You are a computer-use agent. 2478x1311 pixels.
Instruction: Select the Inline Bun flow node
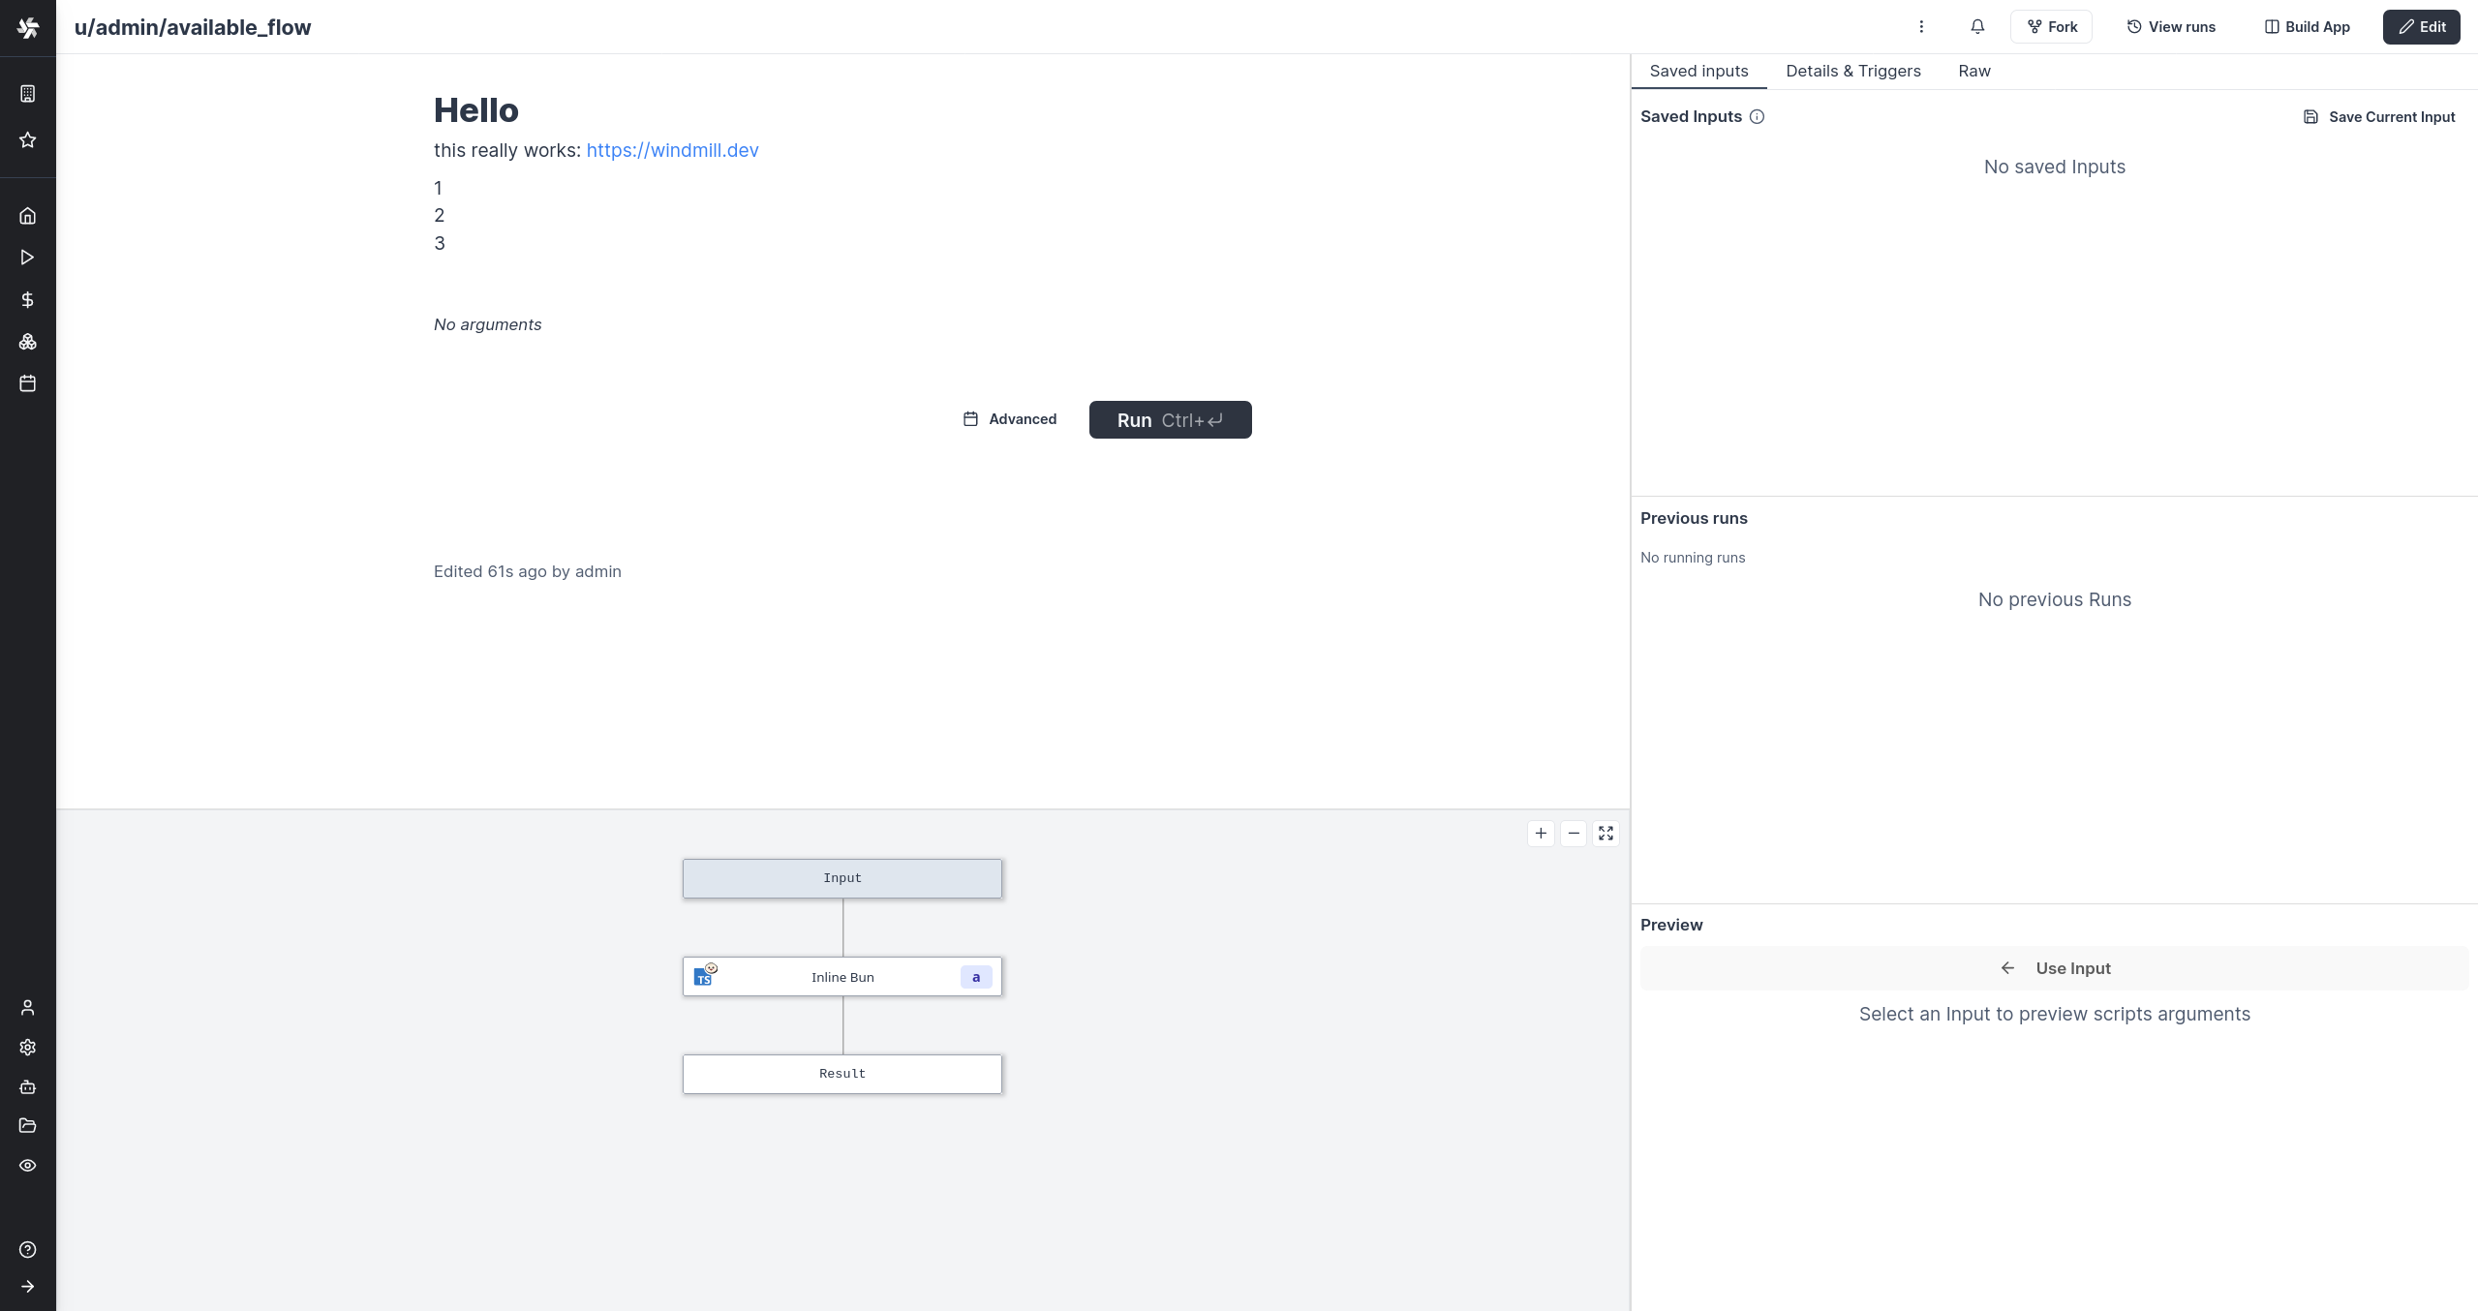(x=841, y=977)
